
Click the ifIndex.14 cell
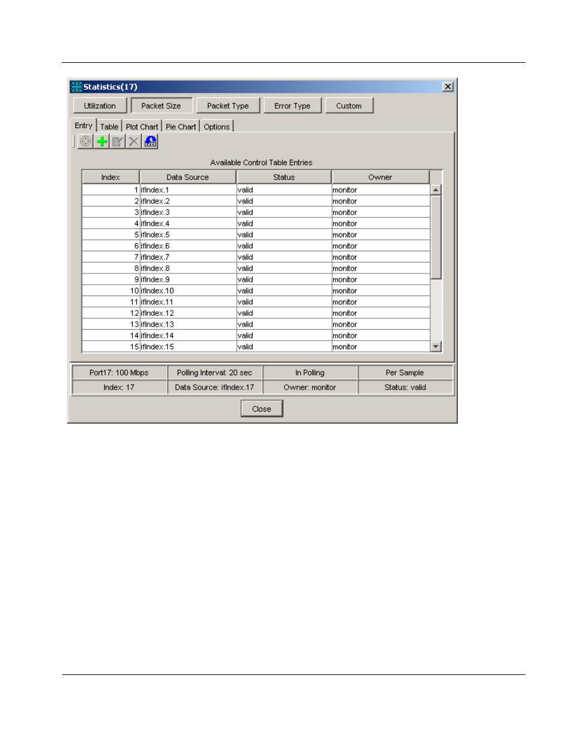pos(188,336)
